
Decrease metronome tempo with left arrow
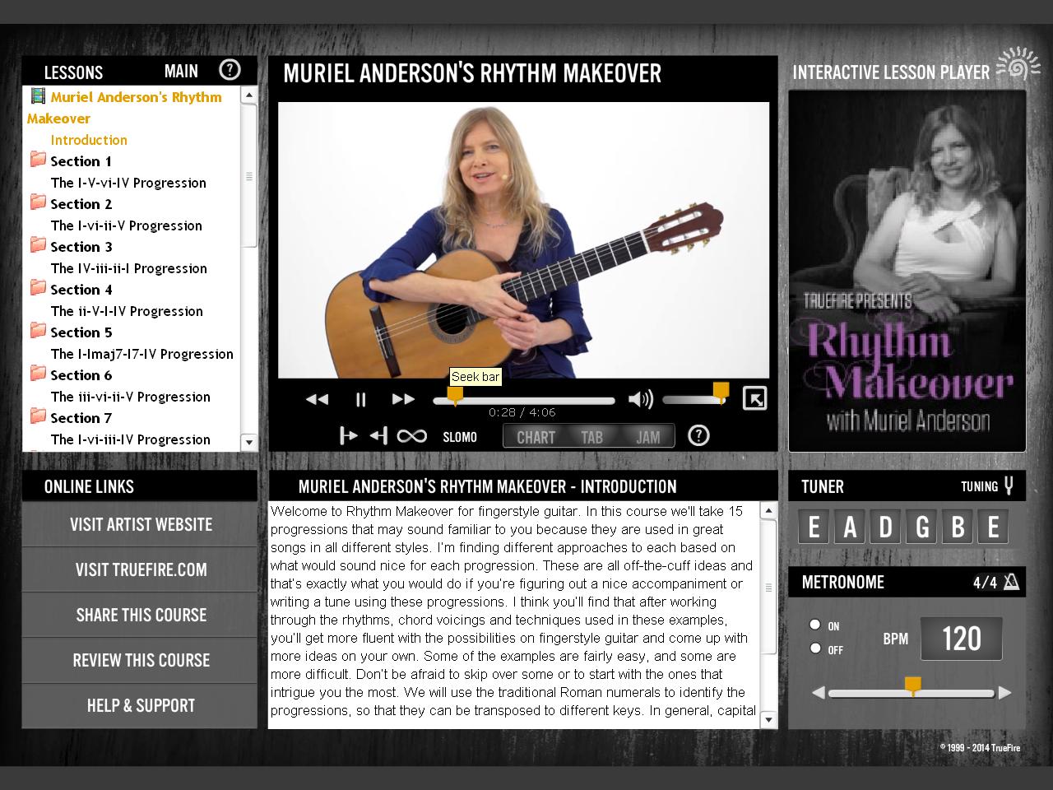(819, 693)
